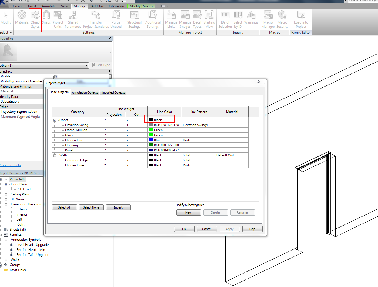Activate the Modify arrow tool
The height and width of the screenshot is (287, 378).
6,18
